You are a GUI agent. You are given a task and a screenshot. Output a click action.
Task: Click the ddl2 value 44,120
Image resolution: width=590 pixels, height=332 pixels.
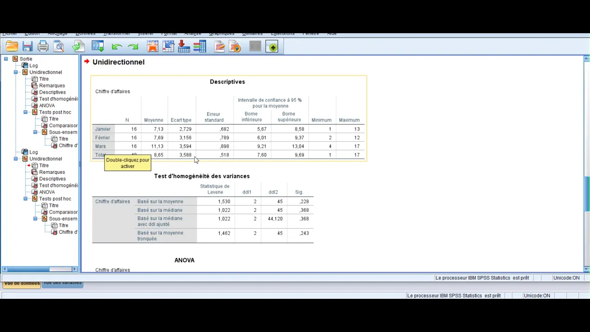(275, 219)
